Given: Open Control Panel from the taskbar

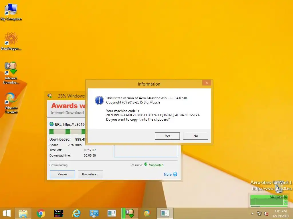Looking at the screenshot, I should point(94,213).
